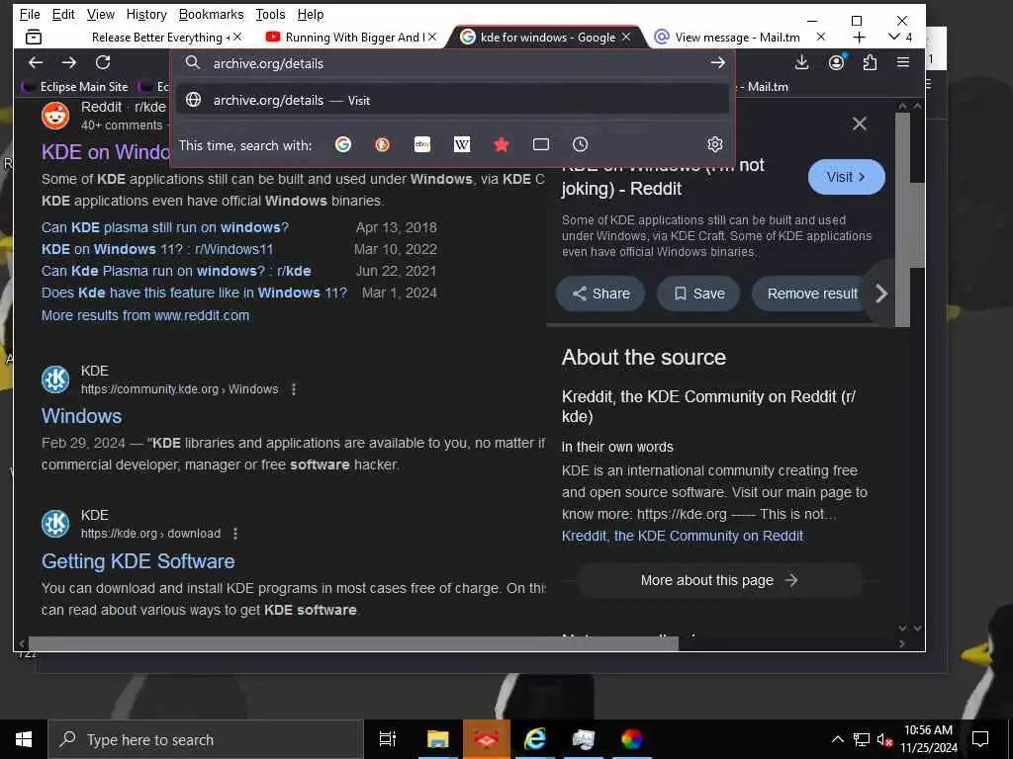
Task: Open Can KDE plasma still run on windows link
Action: click(165, 228)
